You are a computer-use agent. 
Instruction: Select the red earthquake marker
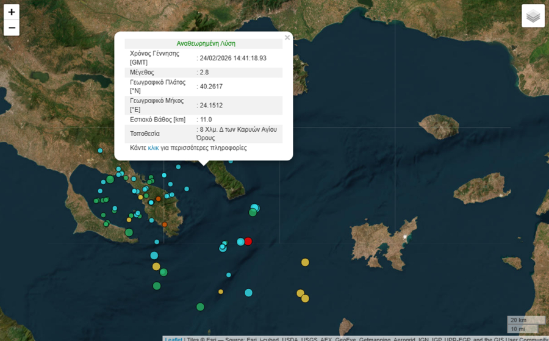pos(248,241)
